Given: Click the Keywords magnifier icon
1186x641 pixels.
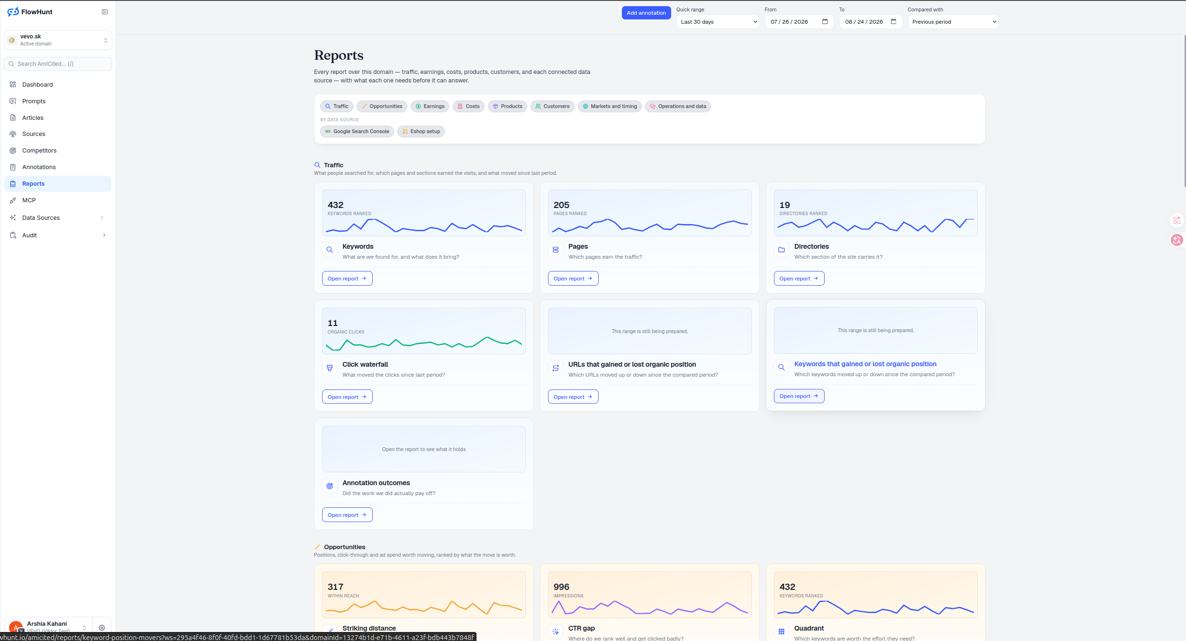Looking at the screenshot, I should [330, 250].
